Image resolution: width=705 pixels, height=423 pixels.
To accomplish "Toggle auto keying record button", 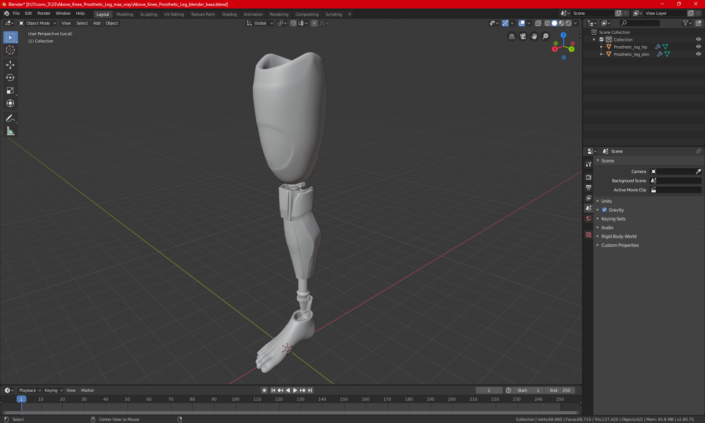I will 264,390.
